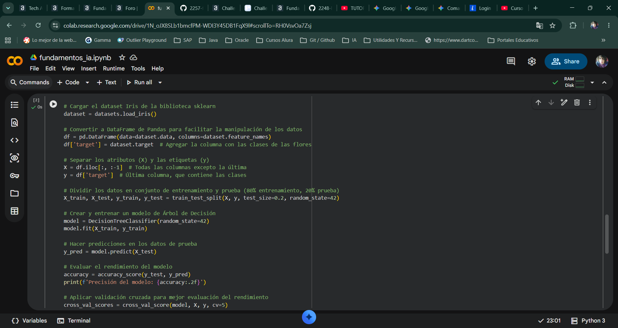Screen dimensions: 618x328
Task: Toggle header visibility with the chevron up
Action: click(604, 82)
